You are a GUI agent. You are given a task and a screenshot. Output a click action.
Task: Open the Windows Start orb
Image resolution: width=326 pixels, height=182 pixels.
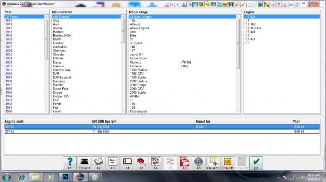(6, 177)
